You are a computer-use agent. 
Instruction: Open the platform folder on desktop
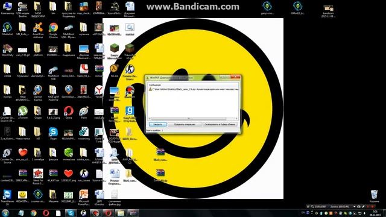click(38, 50)
